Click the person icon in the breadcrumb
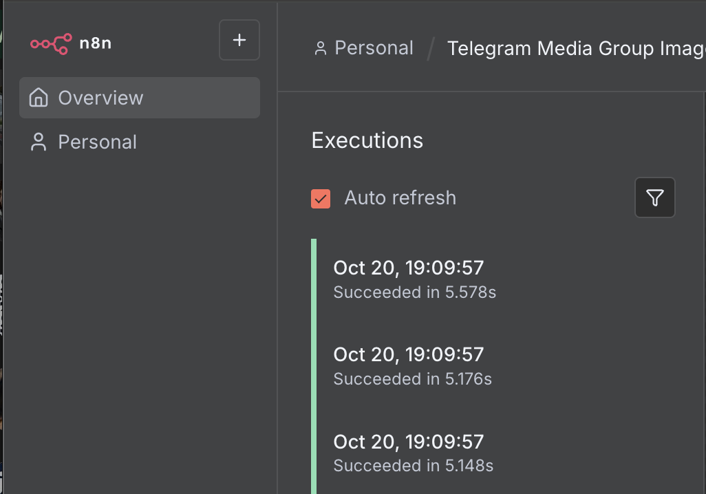 (x=320, y=49)
